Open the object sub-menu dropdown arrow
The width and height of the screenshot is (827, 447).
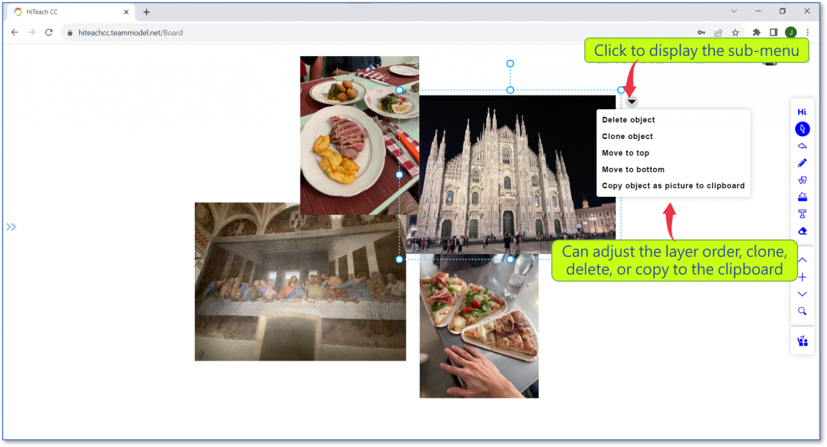[632, 102]
